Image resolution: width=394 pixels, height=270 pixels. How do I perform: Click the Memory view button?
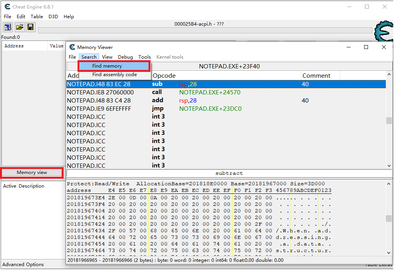click(x=32, y=172)
